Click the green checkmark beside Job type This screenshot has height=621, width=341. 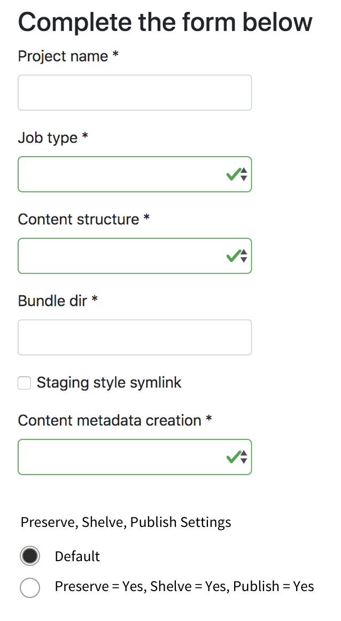[x=234, y=174]
